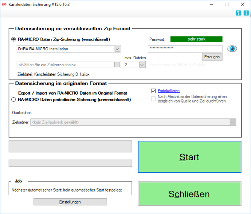251x214 pixels.
Task: Expand the Zielordner drive dropdown
Action: click(x=233, y=122)
